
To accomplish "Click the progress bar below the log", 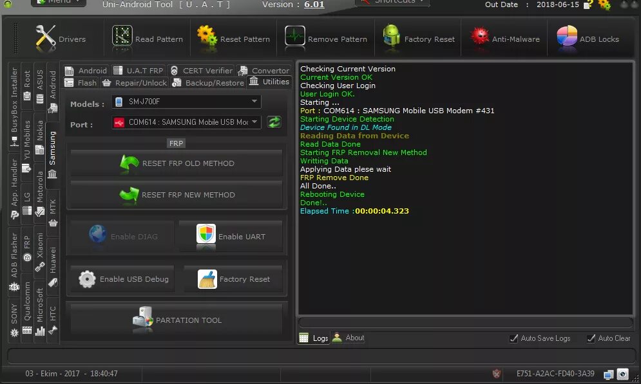I will click(x=466, y=322).
